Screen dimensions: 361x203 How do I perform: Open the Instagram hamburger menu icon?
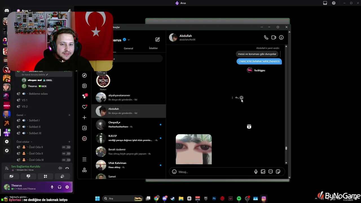tap(84, 160)
